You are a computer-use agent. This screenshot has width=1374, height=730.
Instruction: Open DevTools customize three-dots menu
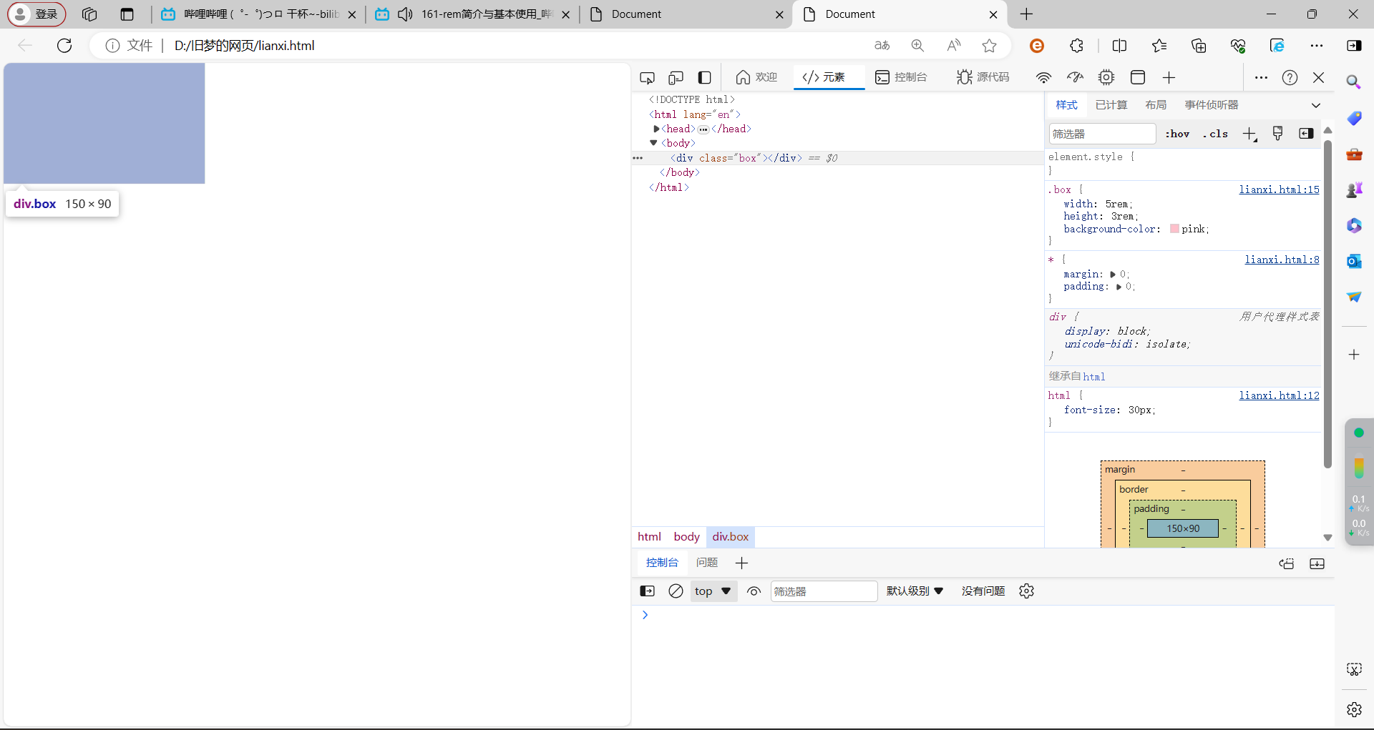tap(1261, 77)
